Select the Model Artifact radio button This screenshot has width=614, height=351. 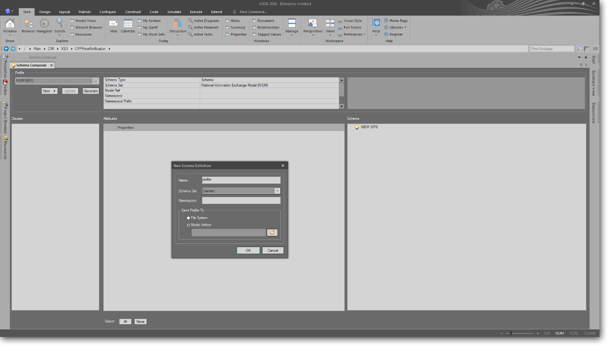click(x=189, y=225)
